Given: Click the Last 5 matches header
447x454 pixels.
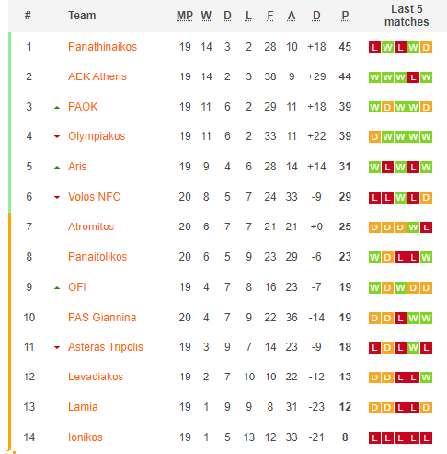Looking at the screenshot, I should click(x=407, y=16).
